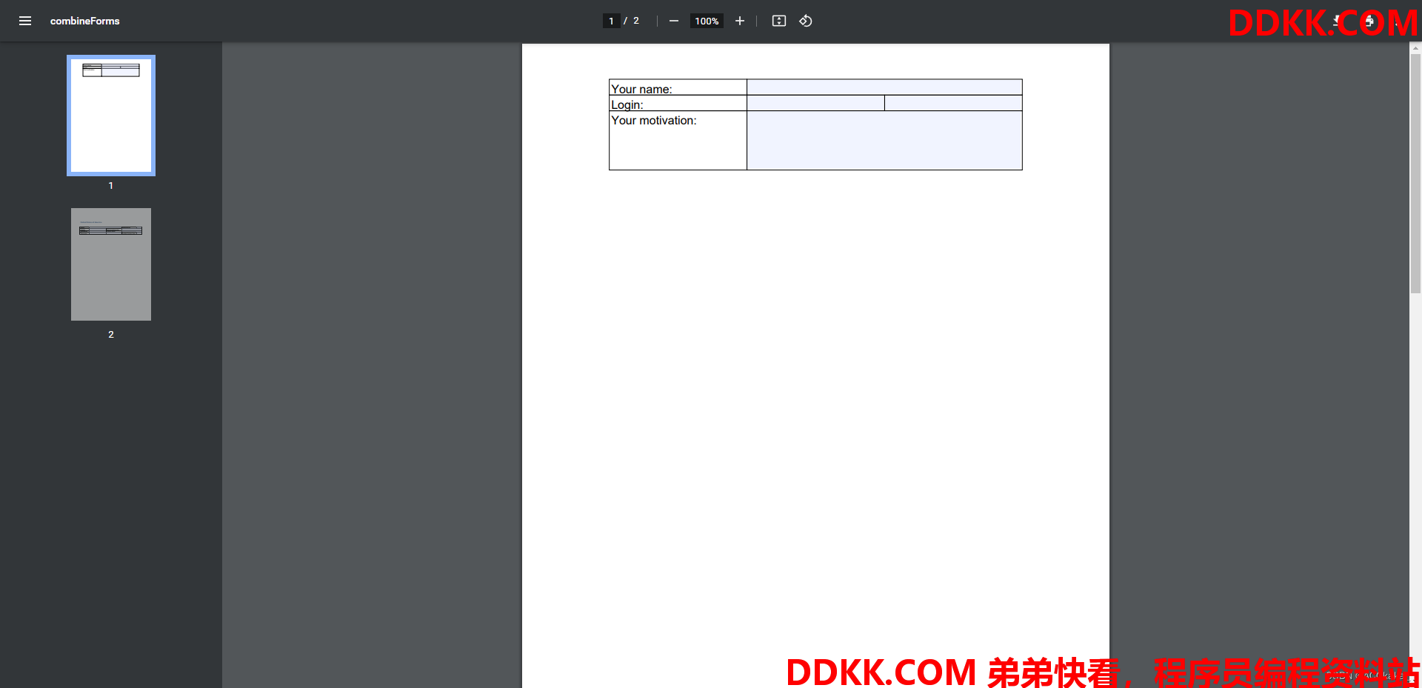Click the Your motivation text area

884,141
